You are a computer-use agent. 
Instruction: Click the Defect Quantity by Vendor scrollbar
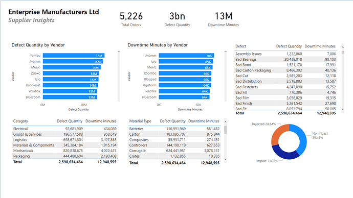(119, 77)
